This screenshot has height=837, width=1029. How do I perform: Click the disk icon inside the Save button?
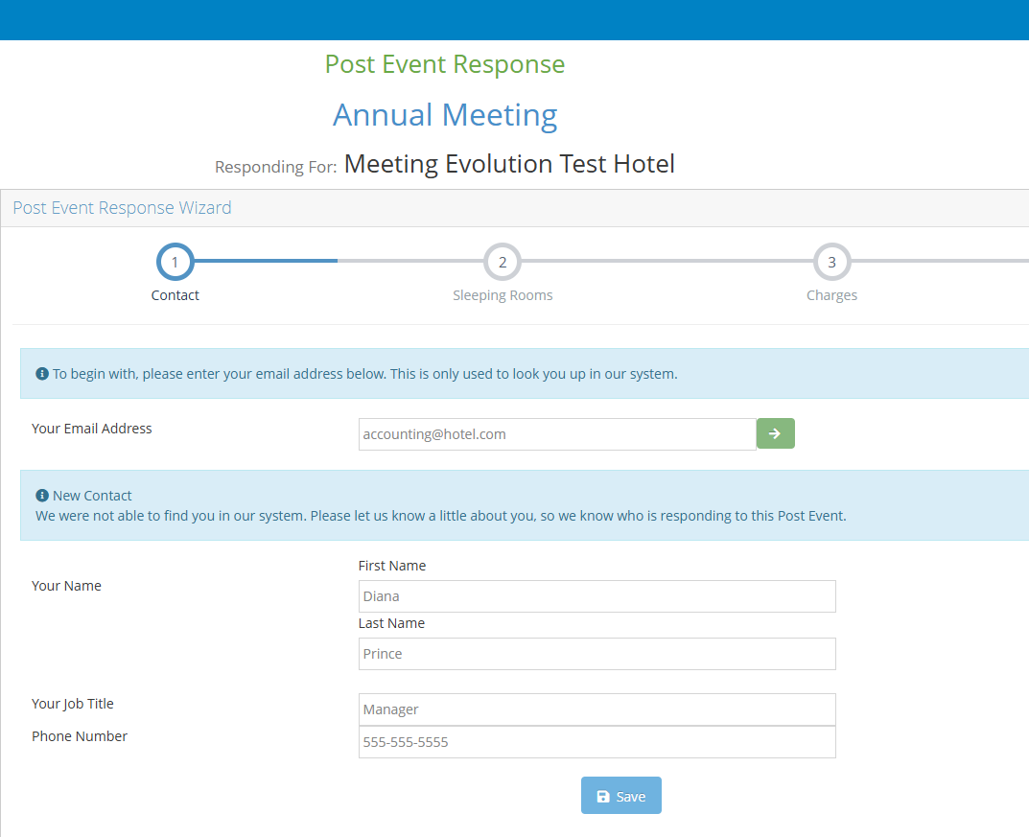coord(602,796)
